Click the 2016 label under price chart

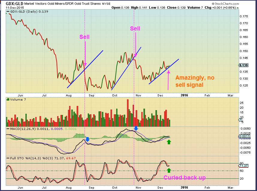pos(185,95)
